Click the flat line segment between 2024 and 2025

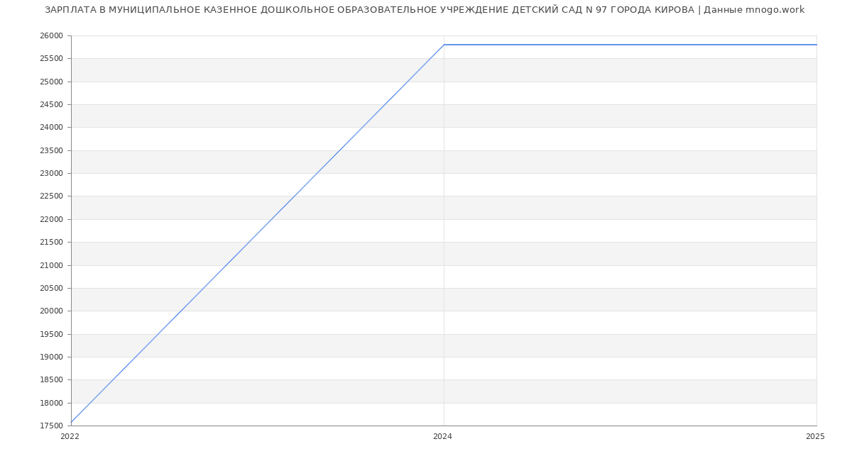click(x=630, y=45)
